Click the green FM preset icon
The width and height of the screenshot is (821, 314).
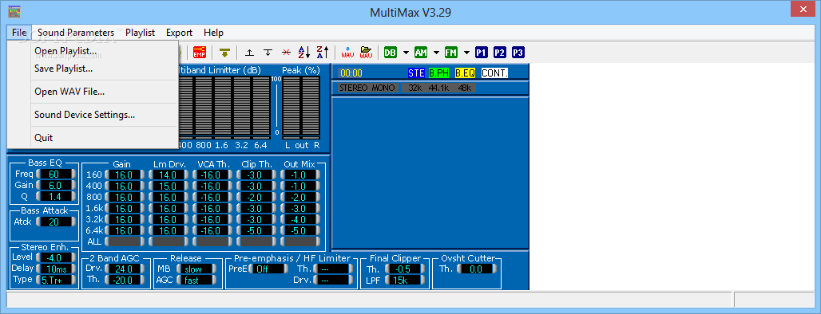pos(450,53)
